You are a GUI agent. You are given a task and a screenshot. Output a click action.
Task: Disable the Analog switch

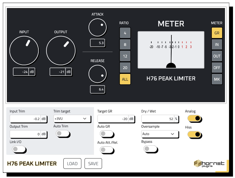[x=195, y=118]
